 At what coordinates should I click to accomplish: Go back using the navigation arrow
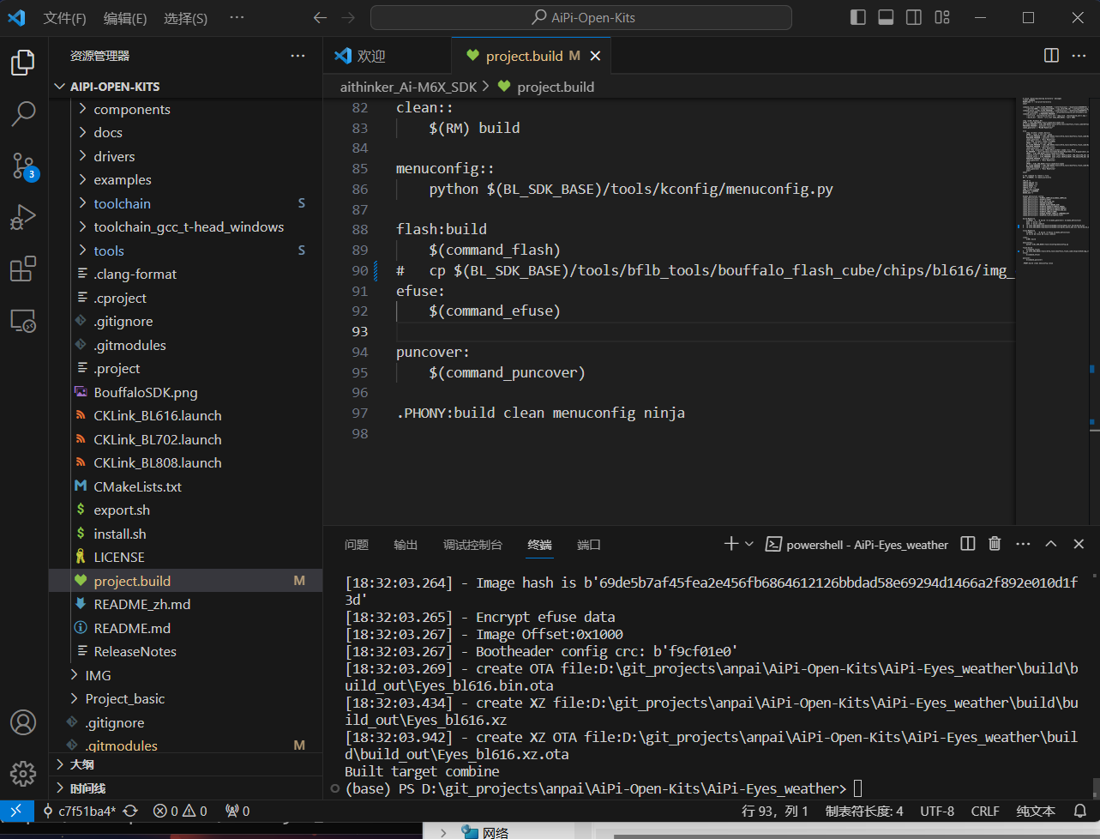pos(320,17)
